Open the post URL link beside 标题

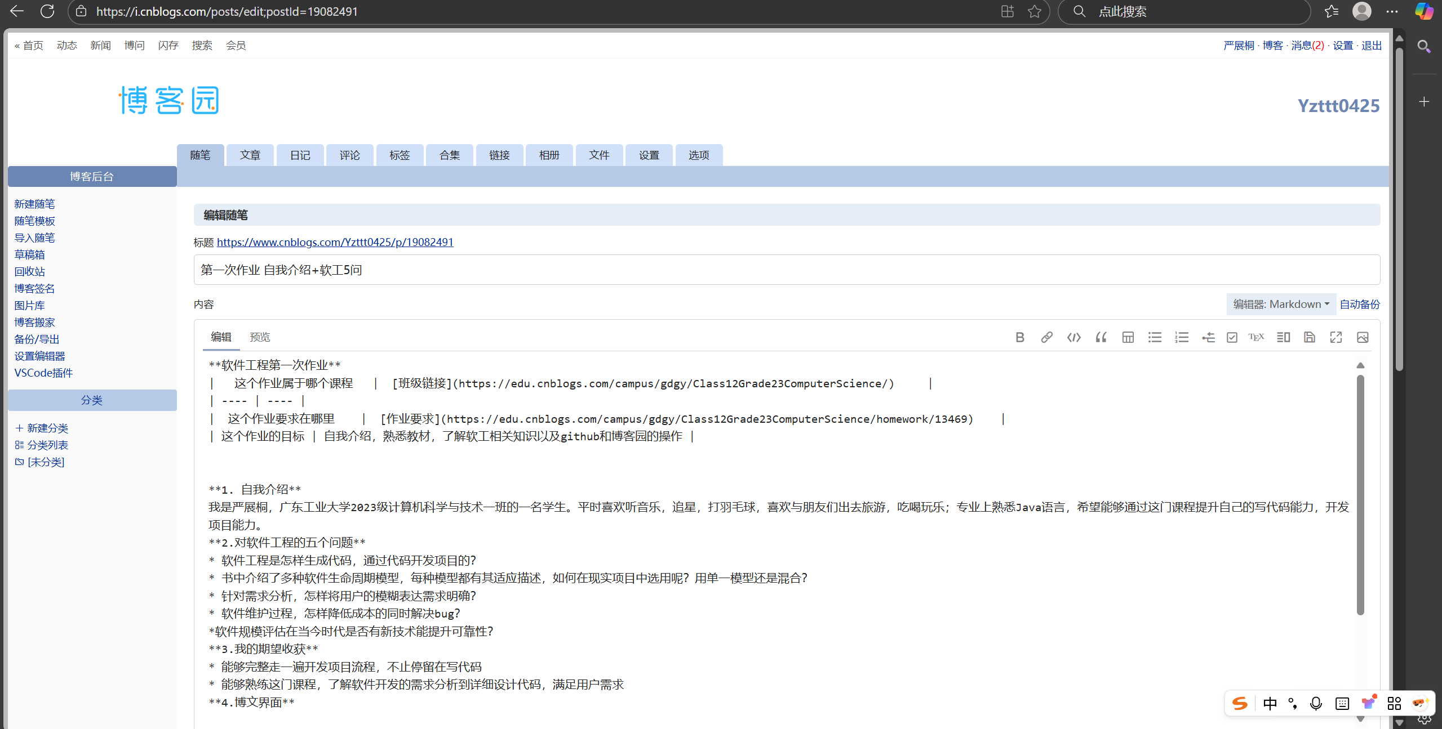[x=335, y=242]
